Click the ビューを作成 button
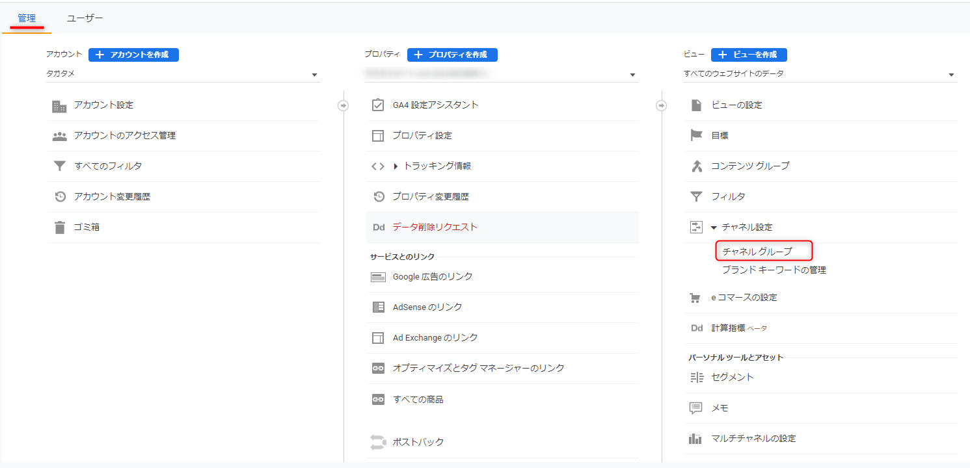Image resolution: width=970 pixels, height=468 pixels. tap(749, 55)
